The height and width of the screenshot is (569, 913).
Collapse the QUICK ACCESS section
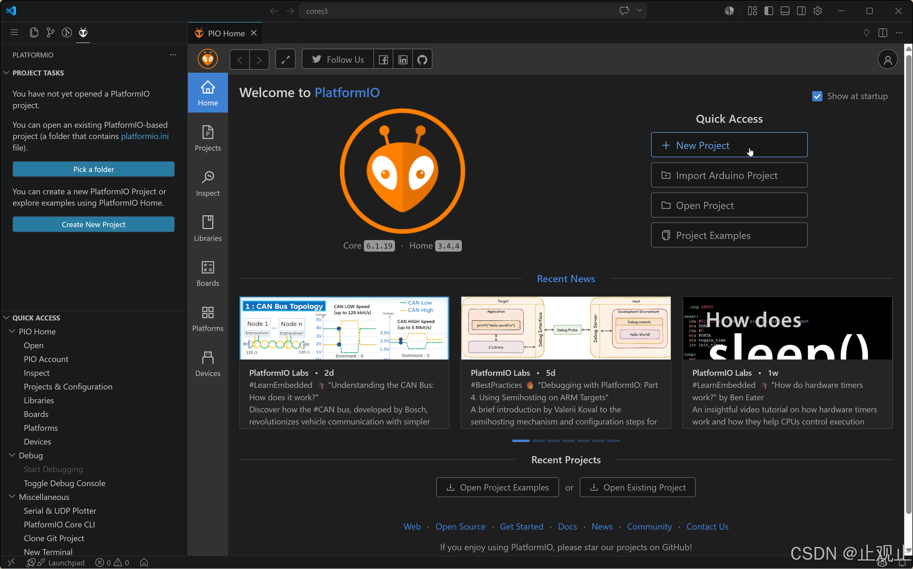(x=6, y=318)
